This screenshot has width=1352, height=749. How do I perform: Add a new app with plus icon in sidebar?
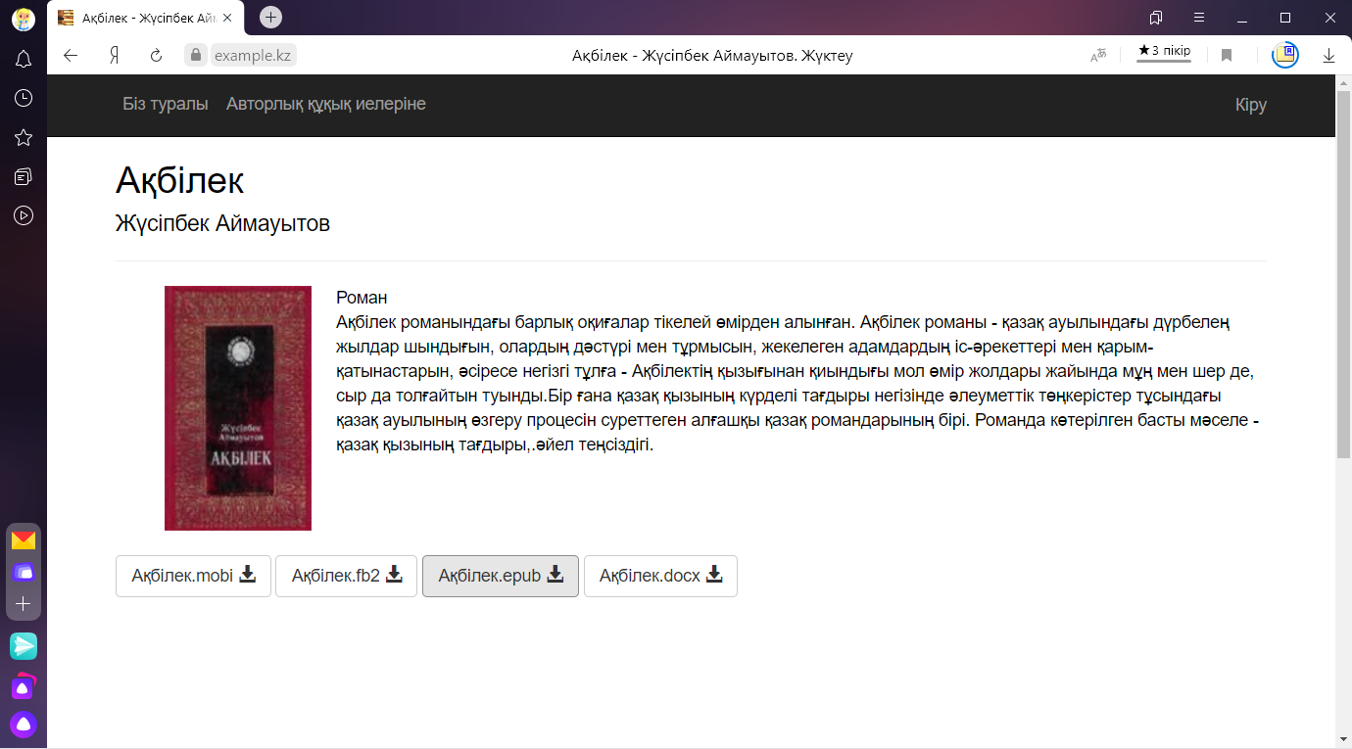[x=24, y=604]
